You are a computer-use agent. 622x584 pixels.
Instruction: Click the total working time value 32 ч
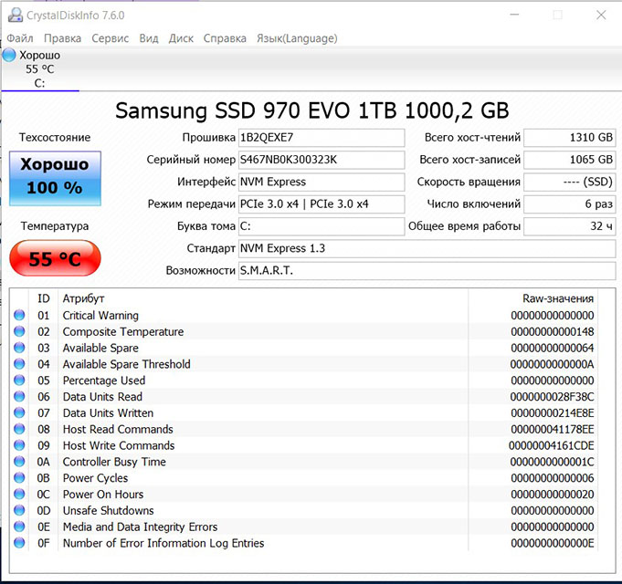570,226
